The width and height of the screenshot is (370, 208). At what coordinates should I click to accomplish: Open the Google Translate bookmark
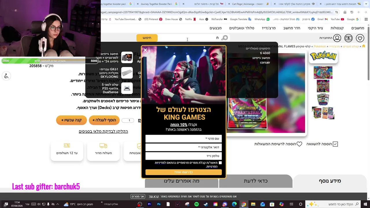(240, 19)
